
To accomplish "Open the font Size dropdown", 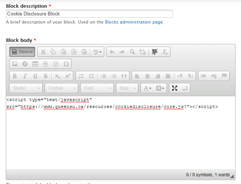I will tap(127, 88).
